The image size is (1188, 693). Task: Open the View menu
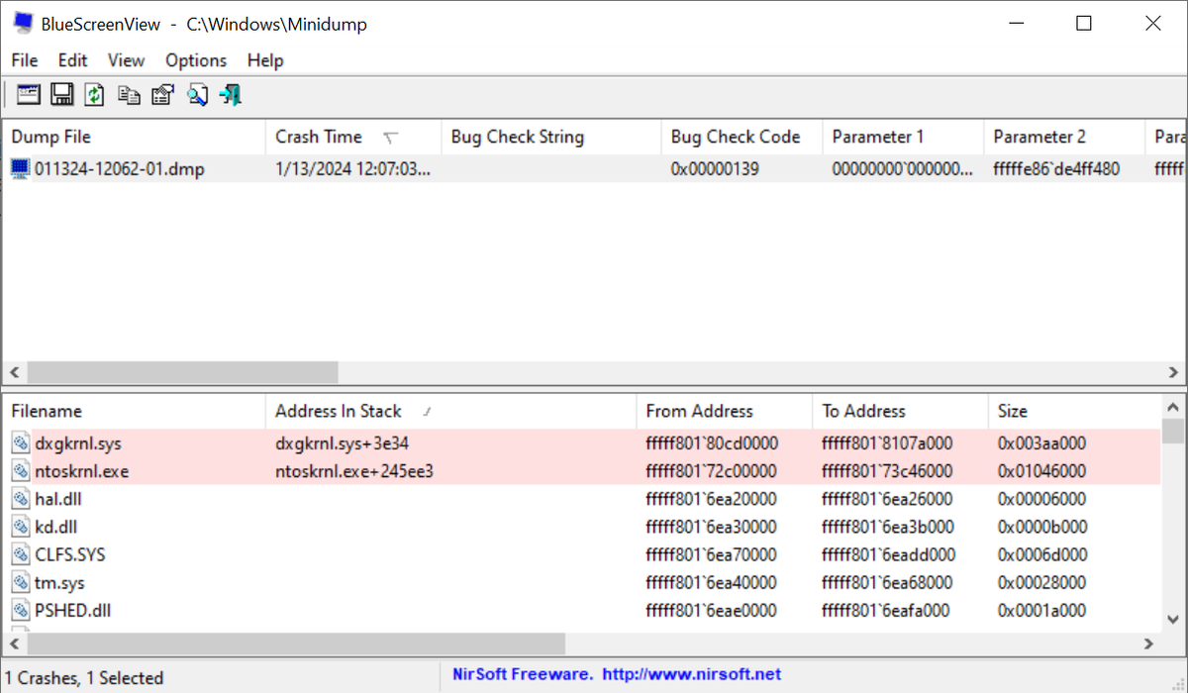pos(126,60)
